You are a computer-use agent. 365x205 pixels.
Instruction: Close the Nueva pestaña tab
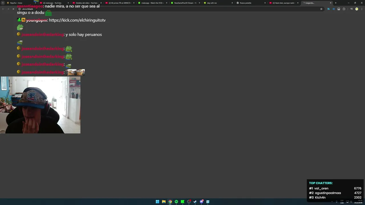tap(265, 3)
